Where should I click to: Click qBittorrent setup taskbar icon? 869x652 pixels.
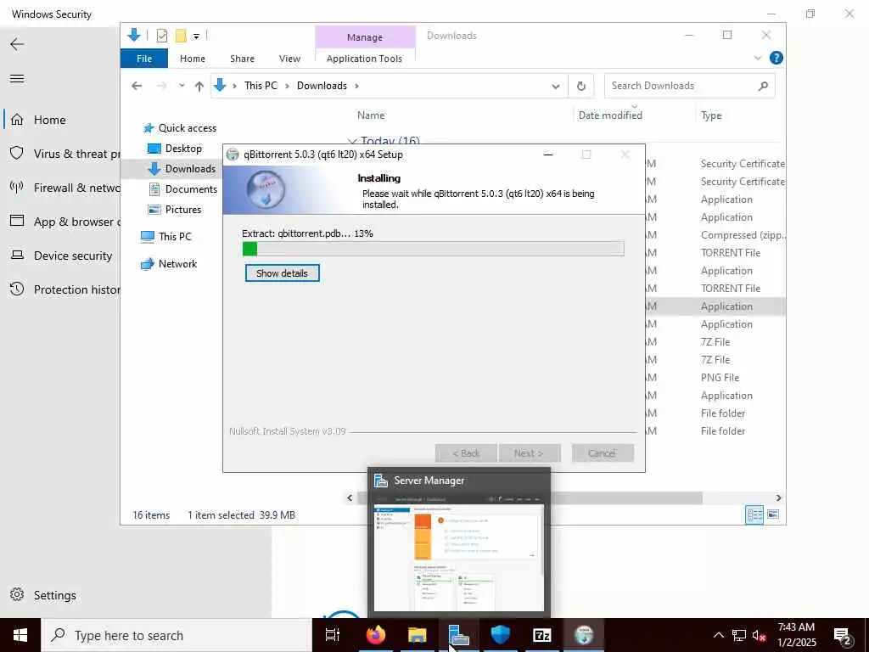click(x=584, y=635)
